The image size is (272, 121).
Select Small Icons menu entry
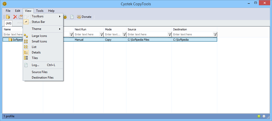coord(43,41)
